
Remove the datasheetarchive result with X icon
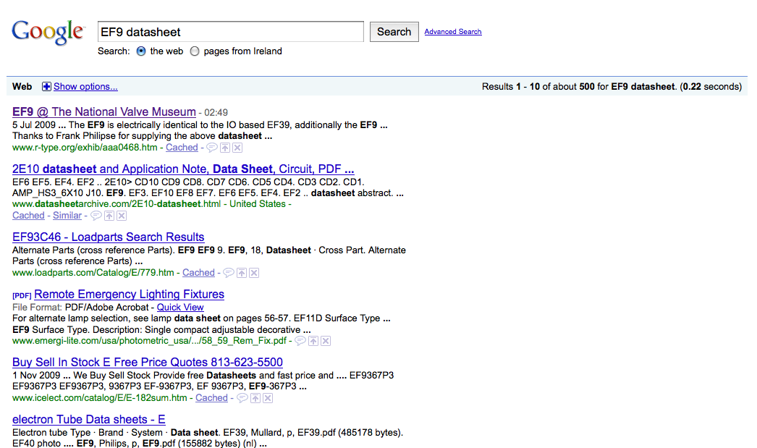[x=122, y=216]
